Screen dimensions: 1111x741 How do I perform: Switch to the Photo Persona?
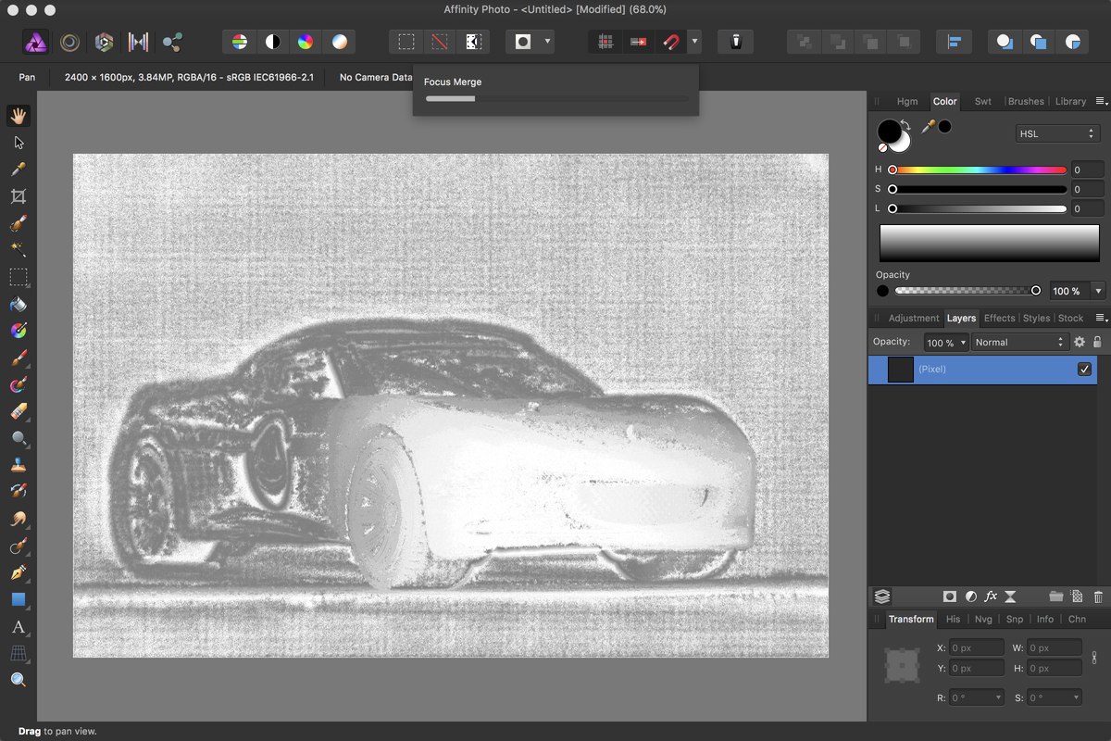coord(35,42)
